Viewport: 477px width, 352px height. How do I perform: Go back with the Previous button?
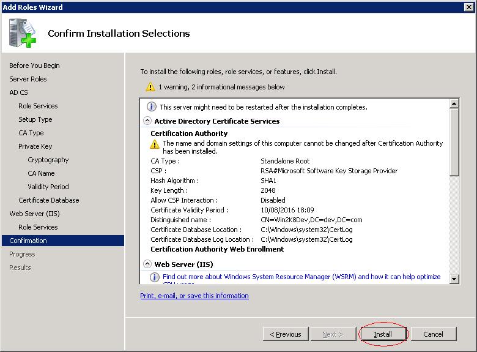point(286,334)
